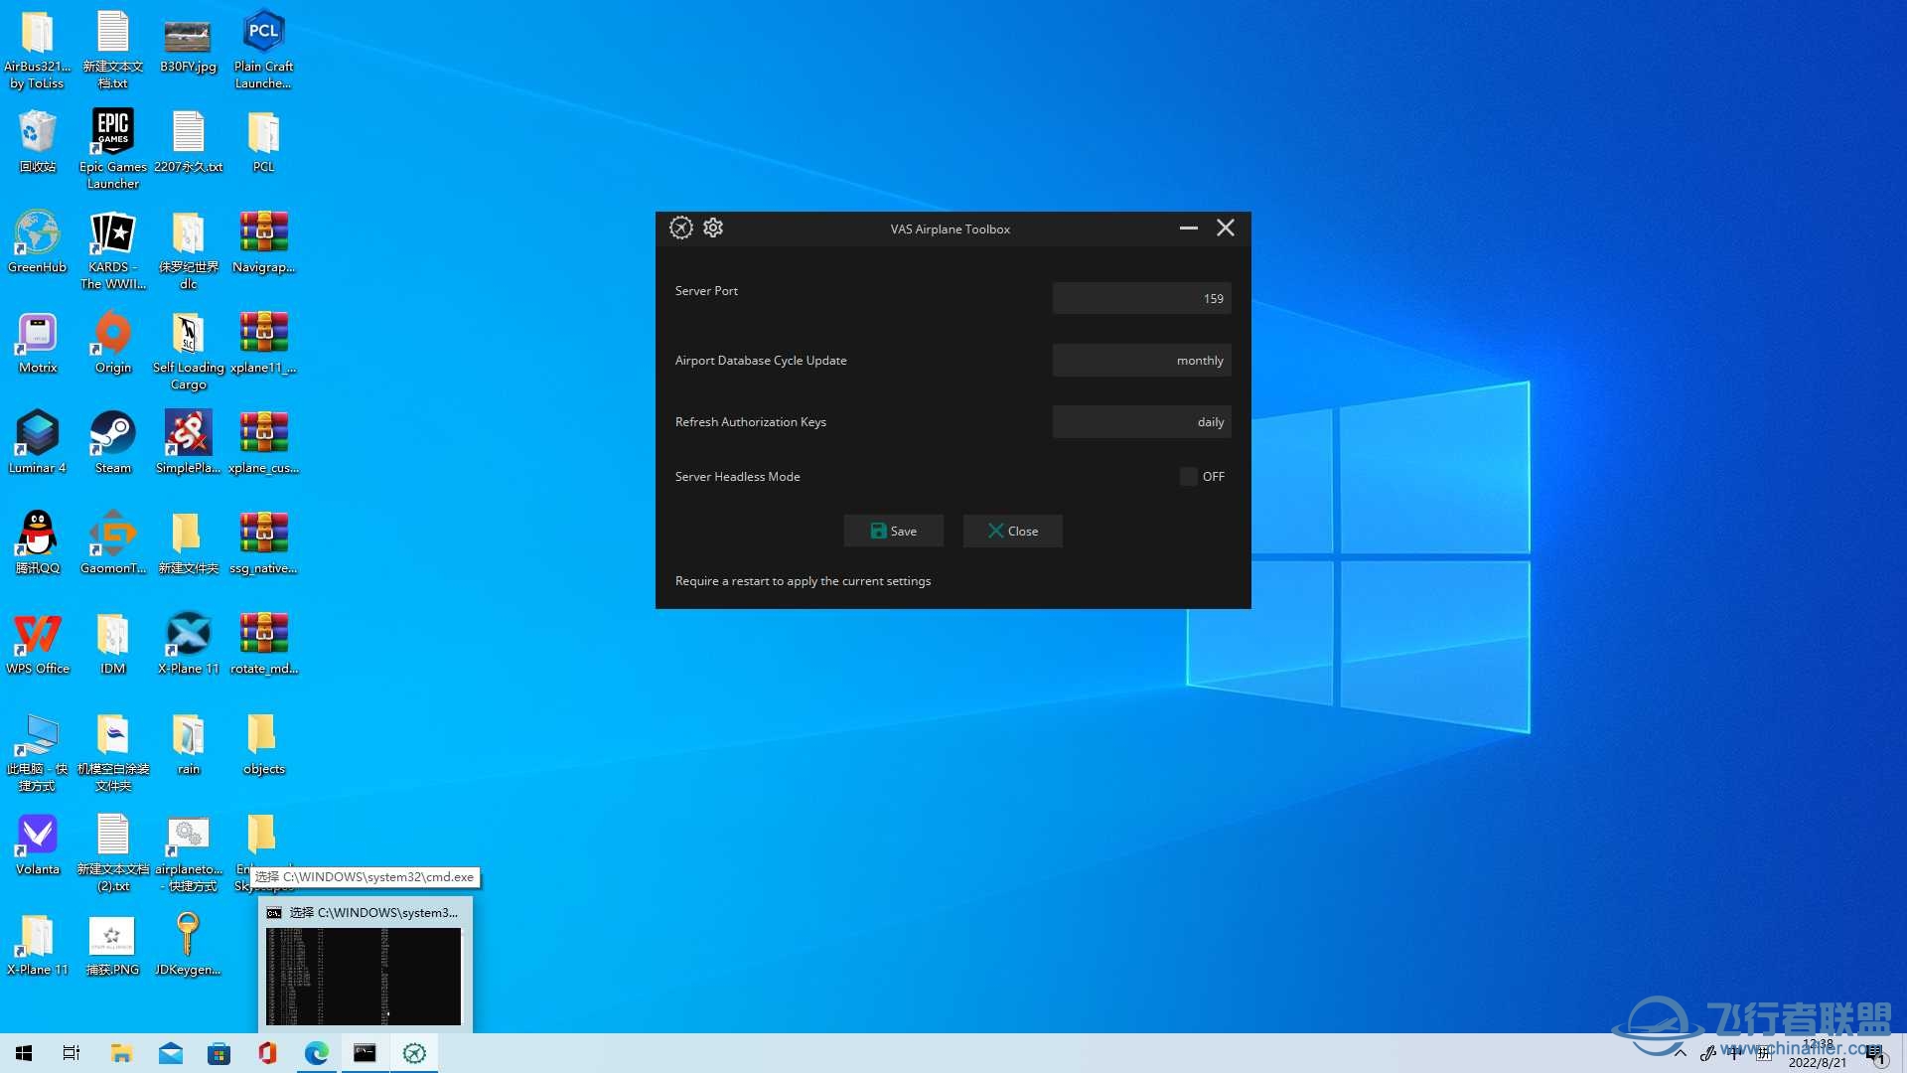Open Microsoft Edge from the taskbar

pos(316,1053)
